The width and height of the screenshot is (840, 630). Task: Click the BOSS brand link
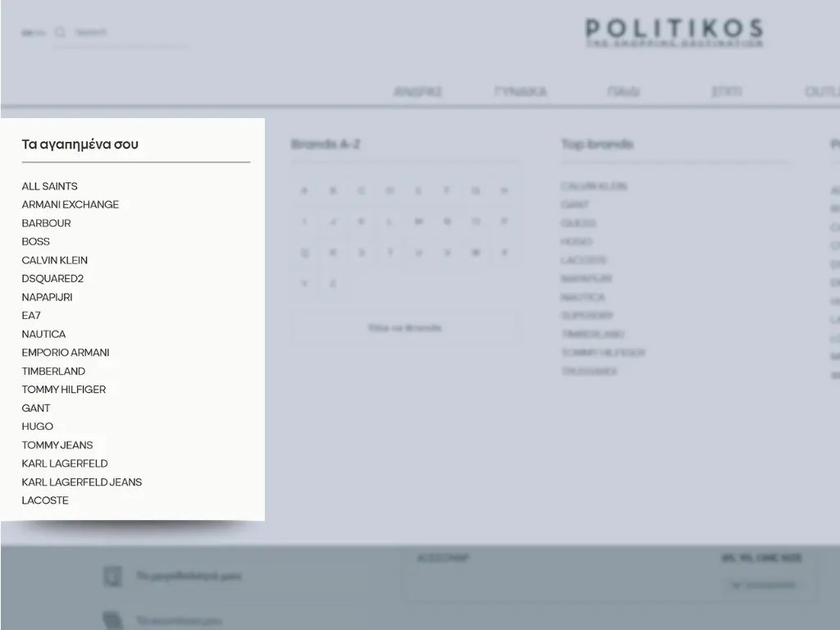[x=35, y=241]
